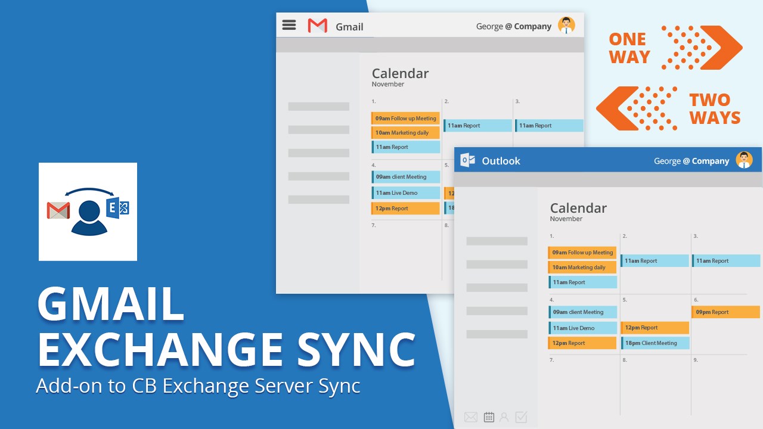
Task: Click the user avatar in Gmail header
Action: click(x=566, y=25)
